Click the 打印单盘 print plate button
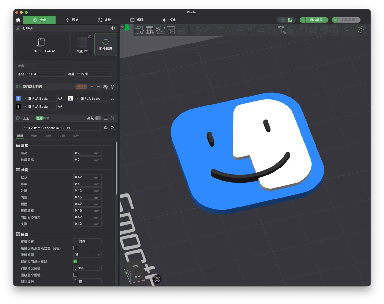The image size is (384, 304). coord(349,20)
